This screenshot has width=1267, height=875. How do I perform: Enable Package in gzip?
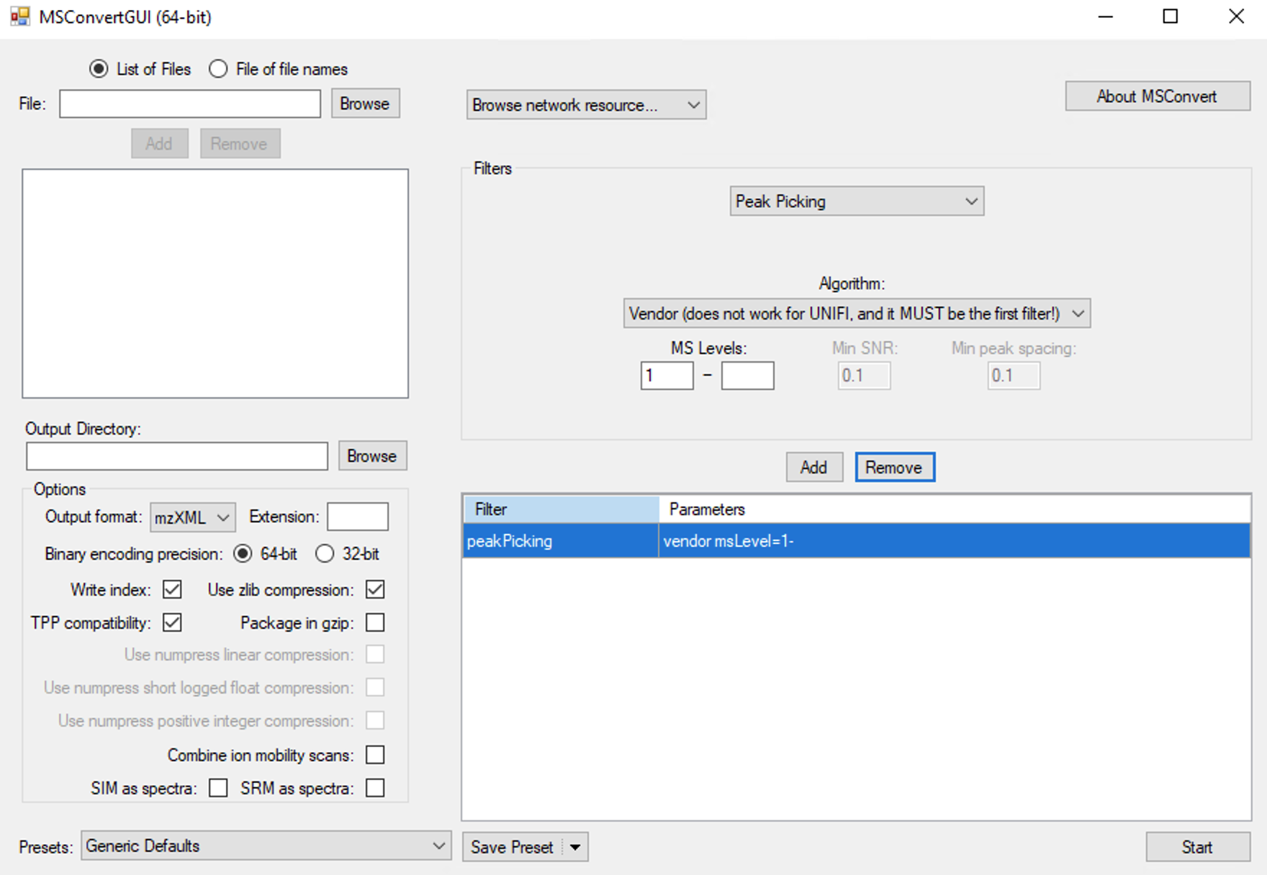click(x=375, y=622)
